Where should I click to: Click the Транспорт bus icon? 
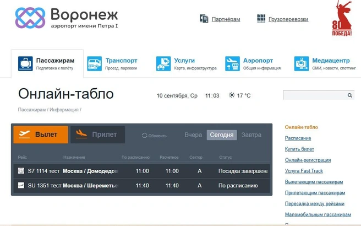coord(95,63)
